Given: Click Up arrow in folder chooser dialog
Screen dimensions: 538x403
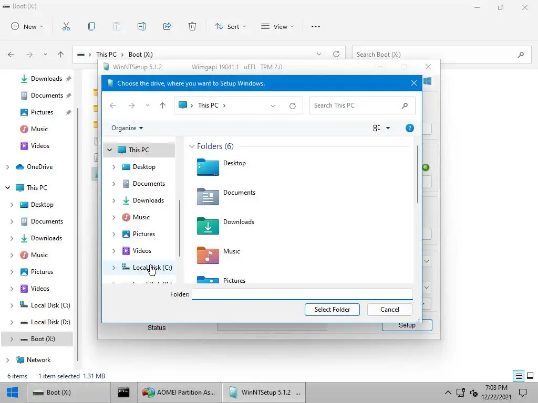Looking at the screenshot, I should coord(163,105).
